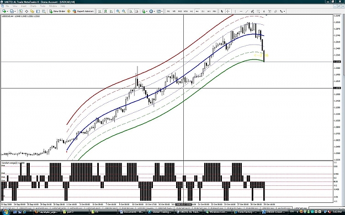Select the Equidistant Channel tool

(x=252, y=11)
